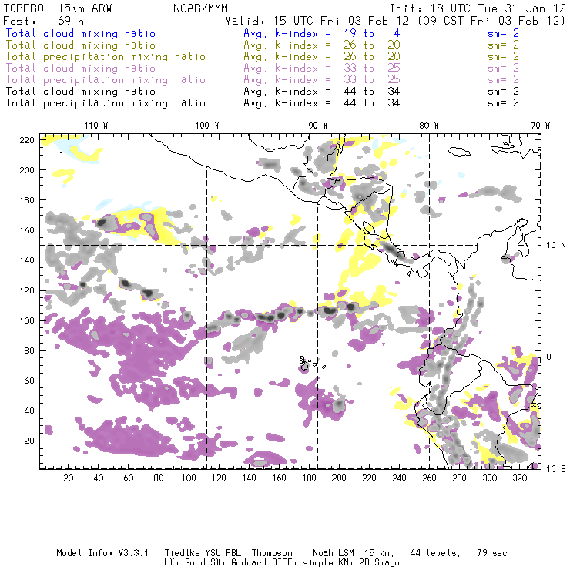Click 'LW: Godd SW: Goddard' footer text
Image resolution: width=570 pixels, height=570 pixels.
point(216,563)
